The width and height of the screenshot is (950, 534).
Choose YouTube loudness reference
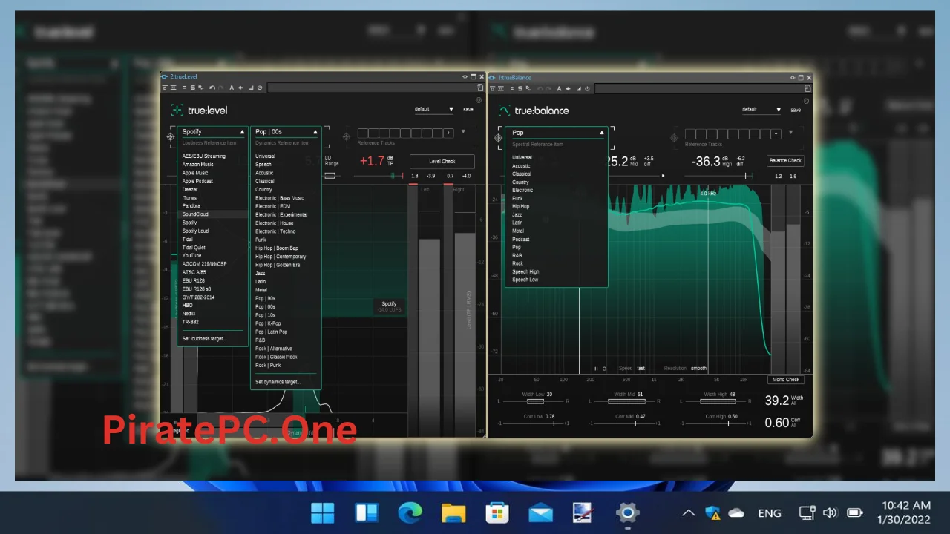(x=191, y=256)
